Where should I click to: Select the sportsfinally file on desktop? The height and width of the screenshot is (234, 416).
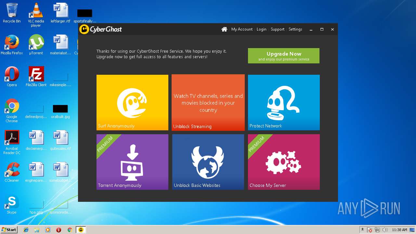tap(85, 16)
